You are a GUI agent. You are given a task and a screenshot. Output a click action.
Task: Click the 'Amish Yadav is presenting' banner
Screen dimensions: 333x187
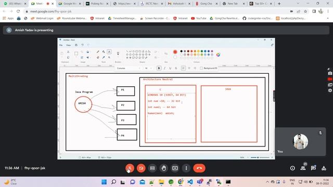click(166, 30)
